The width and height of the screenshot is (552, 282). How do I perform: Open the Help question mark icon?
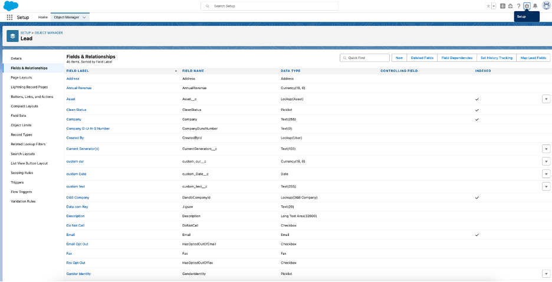coord(518,6)
